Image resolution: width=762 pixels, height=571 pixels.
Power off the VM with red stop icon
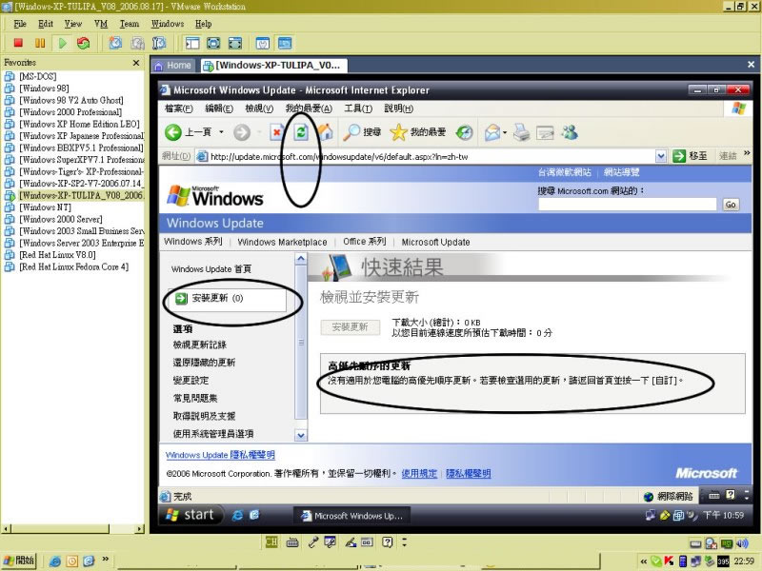[x=18, y=43]
